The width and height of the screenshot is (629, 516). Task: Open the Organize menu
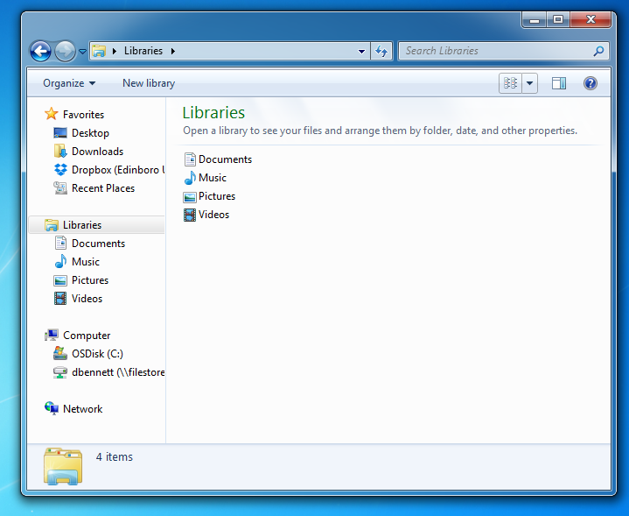(69, 83)
